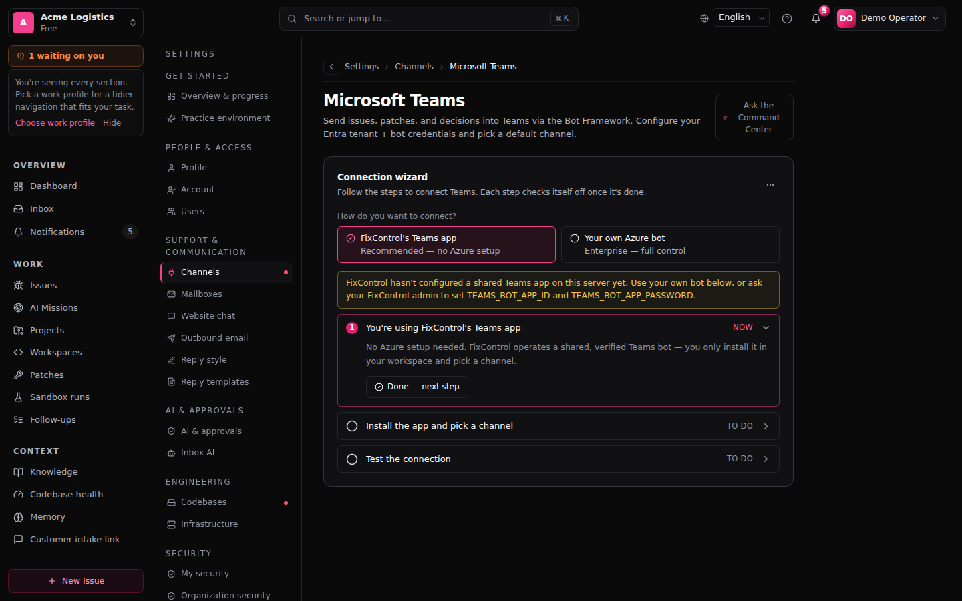Click the Sandbox runs flask icon
The height and width of the screenshot is (601, 962).
click(x=19, y=397)
